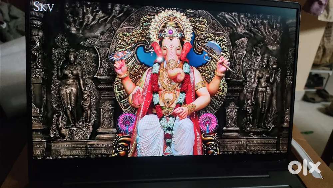Click the left pink circular fan decoration

(x=126, y=123)
